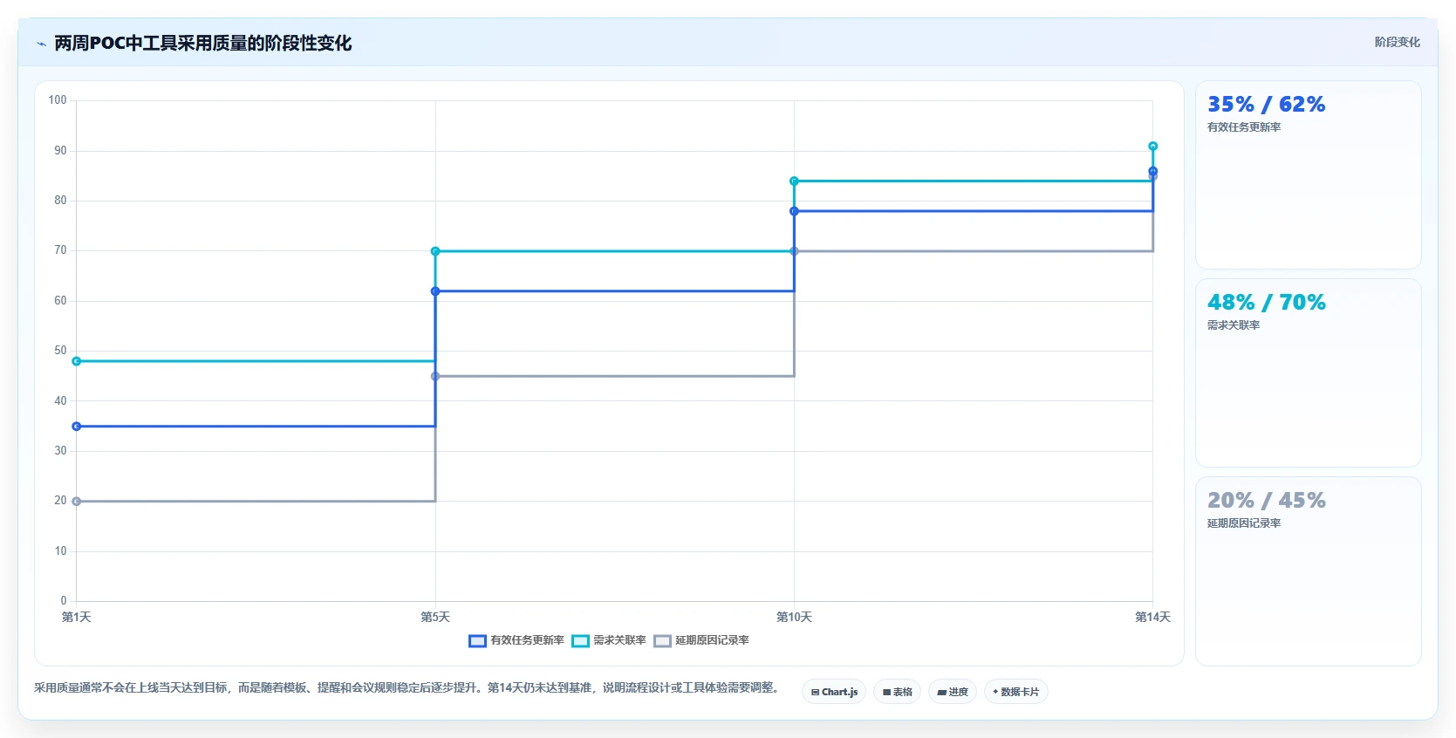Click 需求关联率 data point at 第10天 (84)
Screen dimensions: 1456x738
pos(794,181)
